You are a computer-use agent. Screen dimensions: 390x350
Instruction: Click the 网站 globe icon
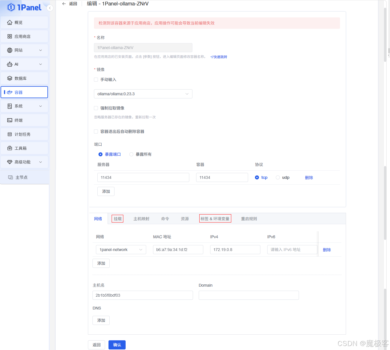(x=10, y=50)
